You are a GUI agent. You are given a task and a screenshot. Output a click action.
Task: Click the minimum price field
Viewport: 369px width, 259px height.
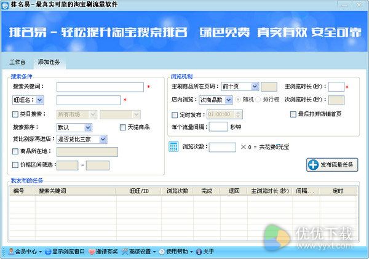click(x=68, y=165)
